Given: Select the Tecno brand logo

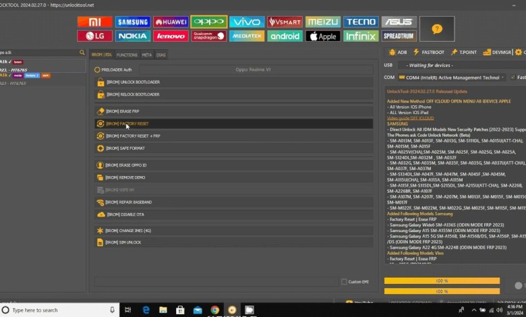Looking at the screenshot, I should point(361,22).
